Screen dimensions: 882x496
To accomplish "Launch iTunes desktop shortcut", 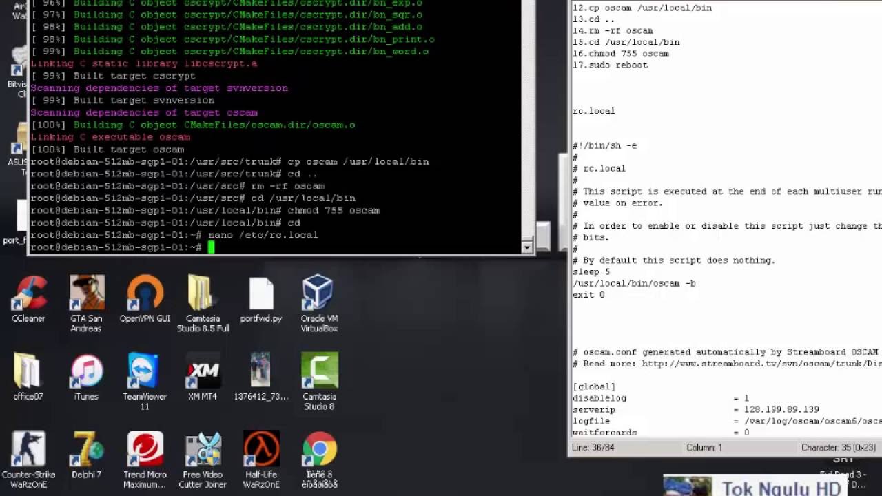I will coord(86,377).
